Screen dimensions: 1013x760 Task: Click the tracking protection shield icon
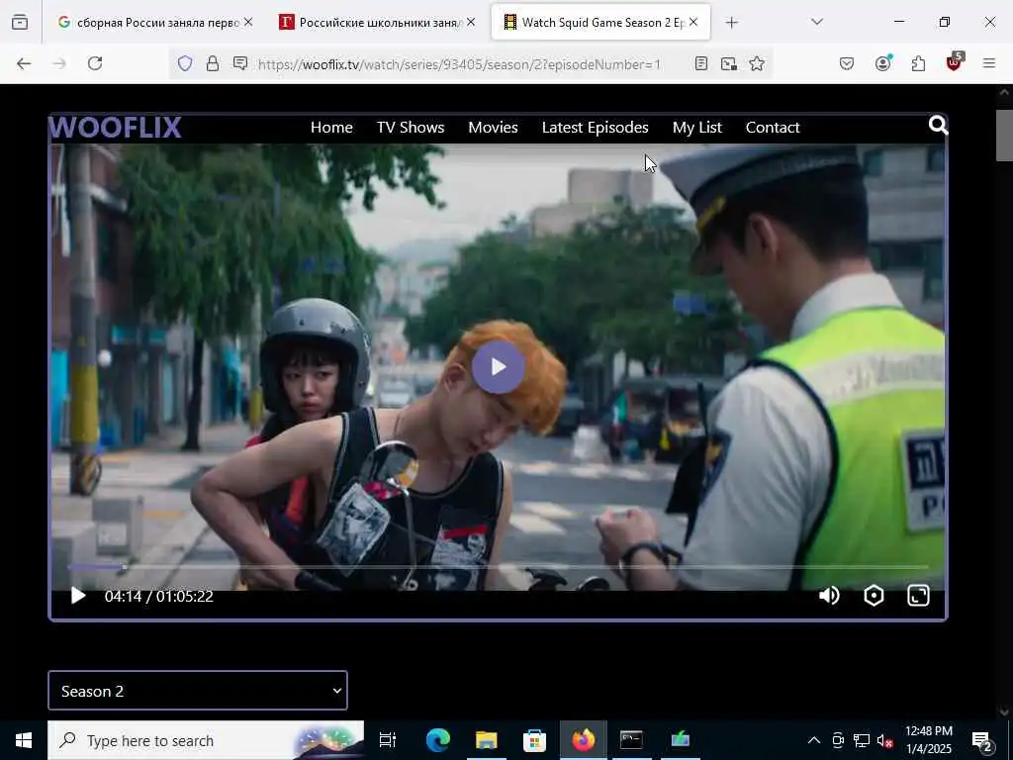[x=185, y=63]
